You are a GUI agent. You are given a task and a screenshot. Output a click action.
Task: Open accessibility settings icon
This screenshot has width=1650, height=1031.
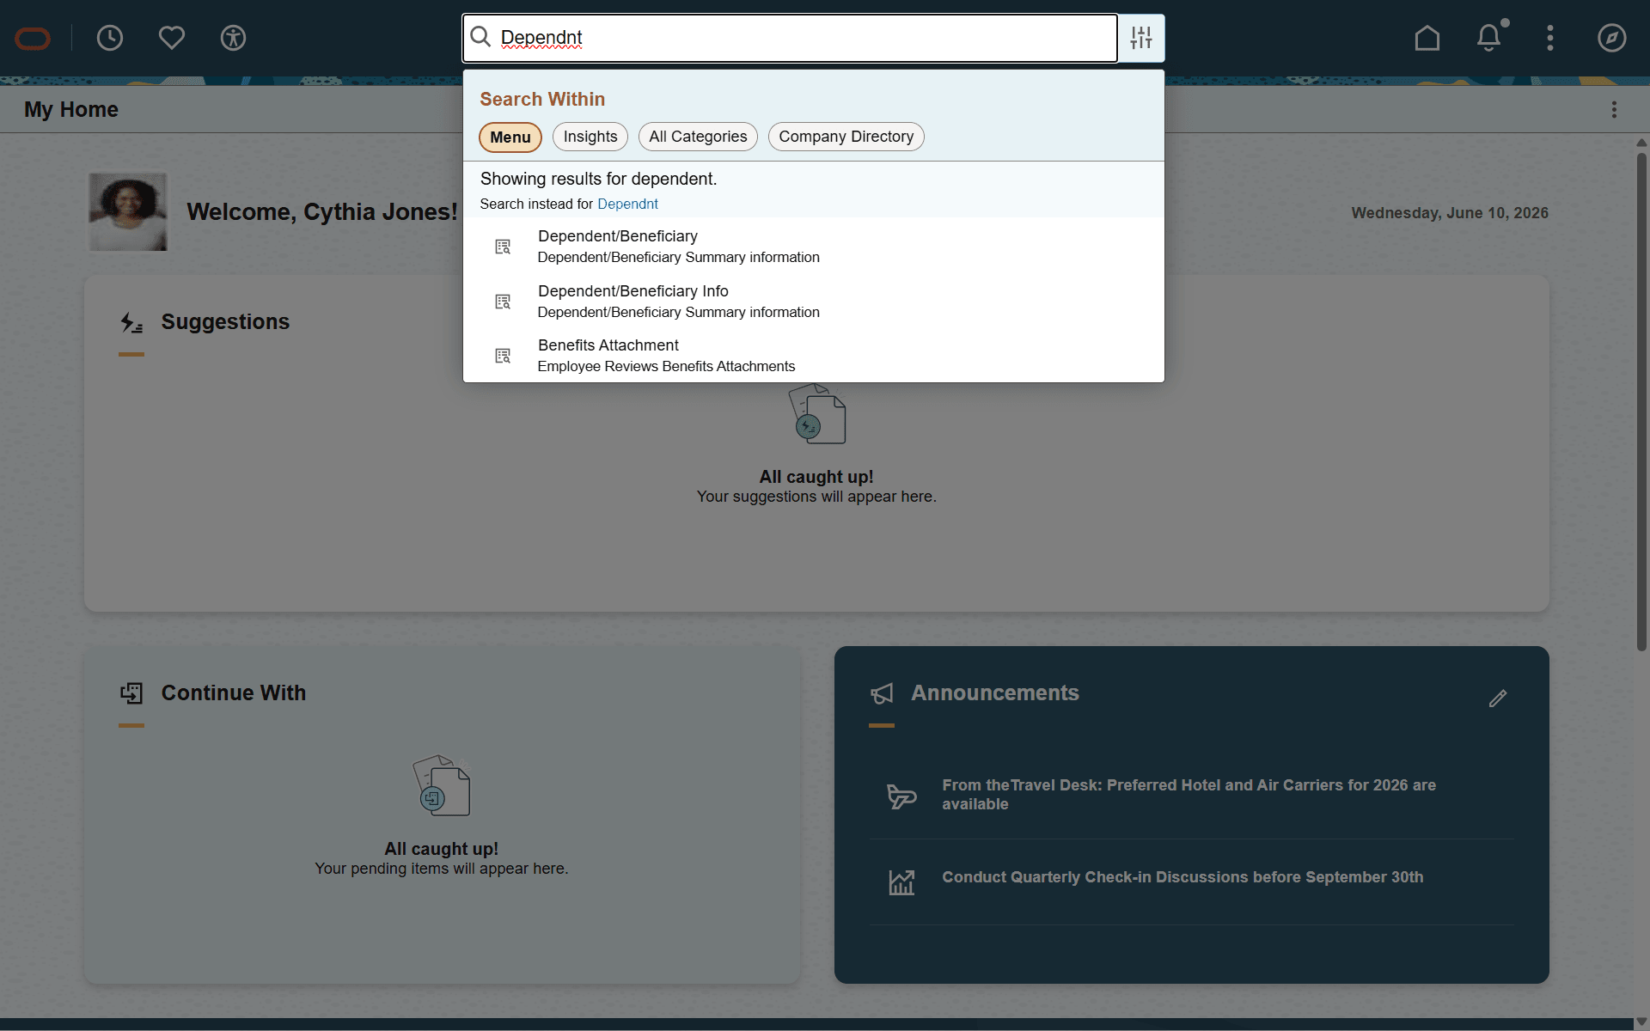(x=233, y=38)
